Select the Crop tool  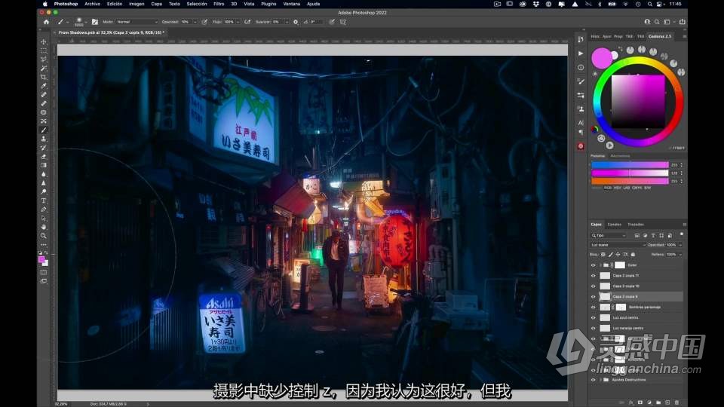pos(44,77)
